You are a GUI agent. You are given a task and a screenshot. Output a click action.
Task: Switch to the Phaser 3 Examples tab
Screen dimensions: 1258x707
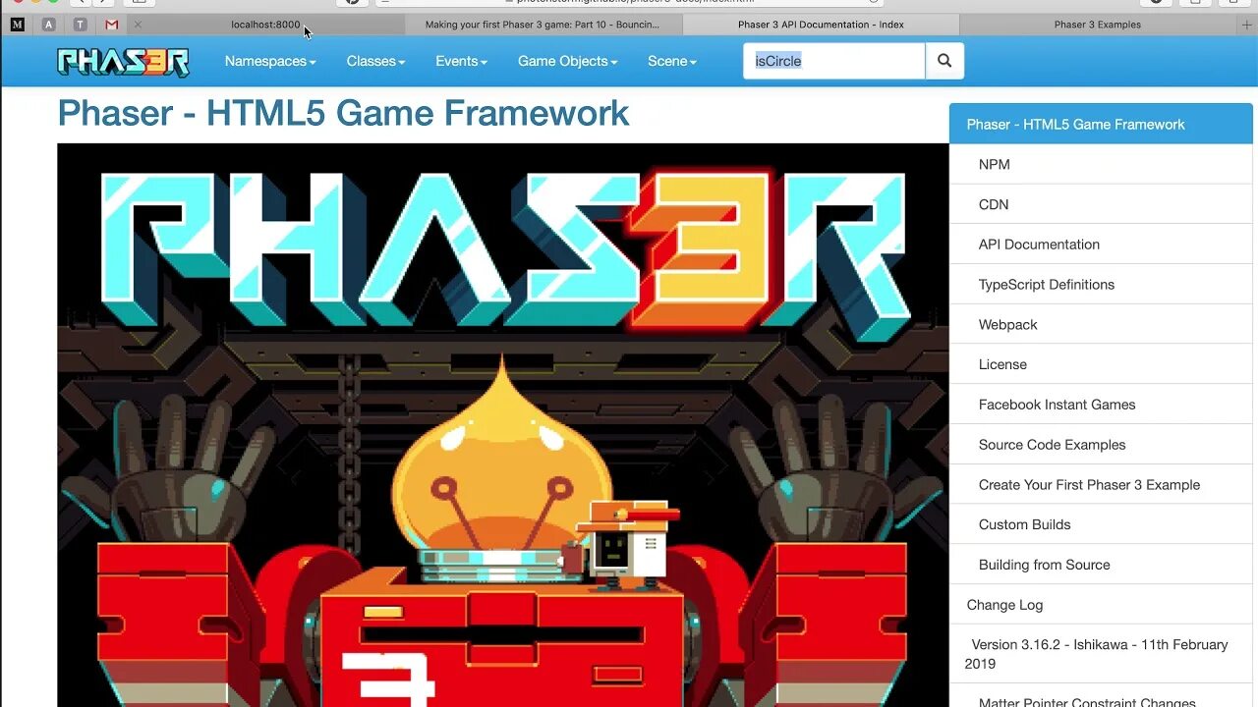pos(1098,25)
